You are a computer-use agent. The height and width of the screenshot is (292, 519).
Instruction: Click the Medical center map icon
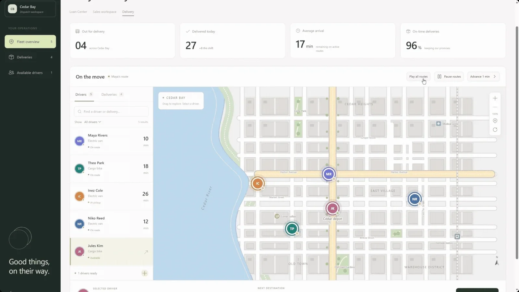click(439, 124)
